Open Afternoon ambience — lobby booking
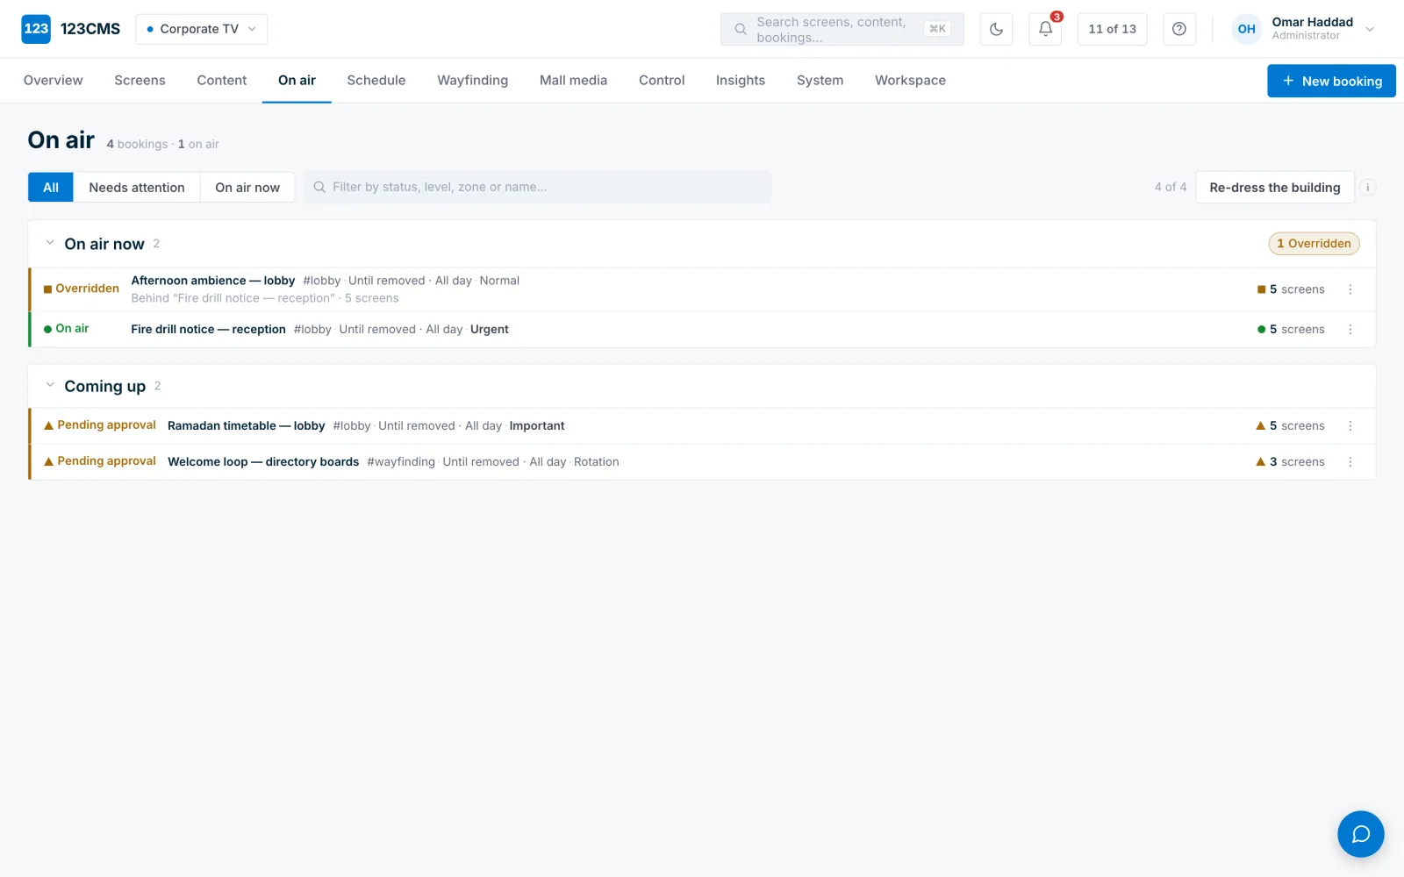 [212, 281]
